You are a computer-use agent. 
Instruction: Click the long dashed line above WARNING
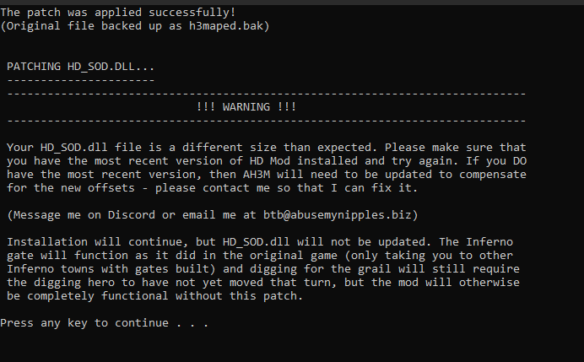tap(267, 94)
